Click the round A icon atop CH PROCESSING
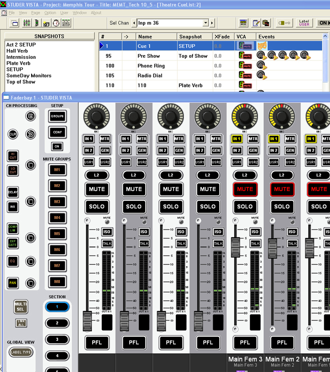This screenshot has height=372, width=330. pyautogui.click(x=31, y=116)
